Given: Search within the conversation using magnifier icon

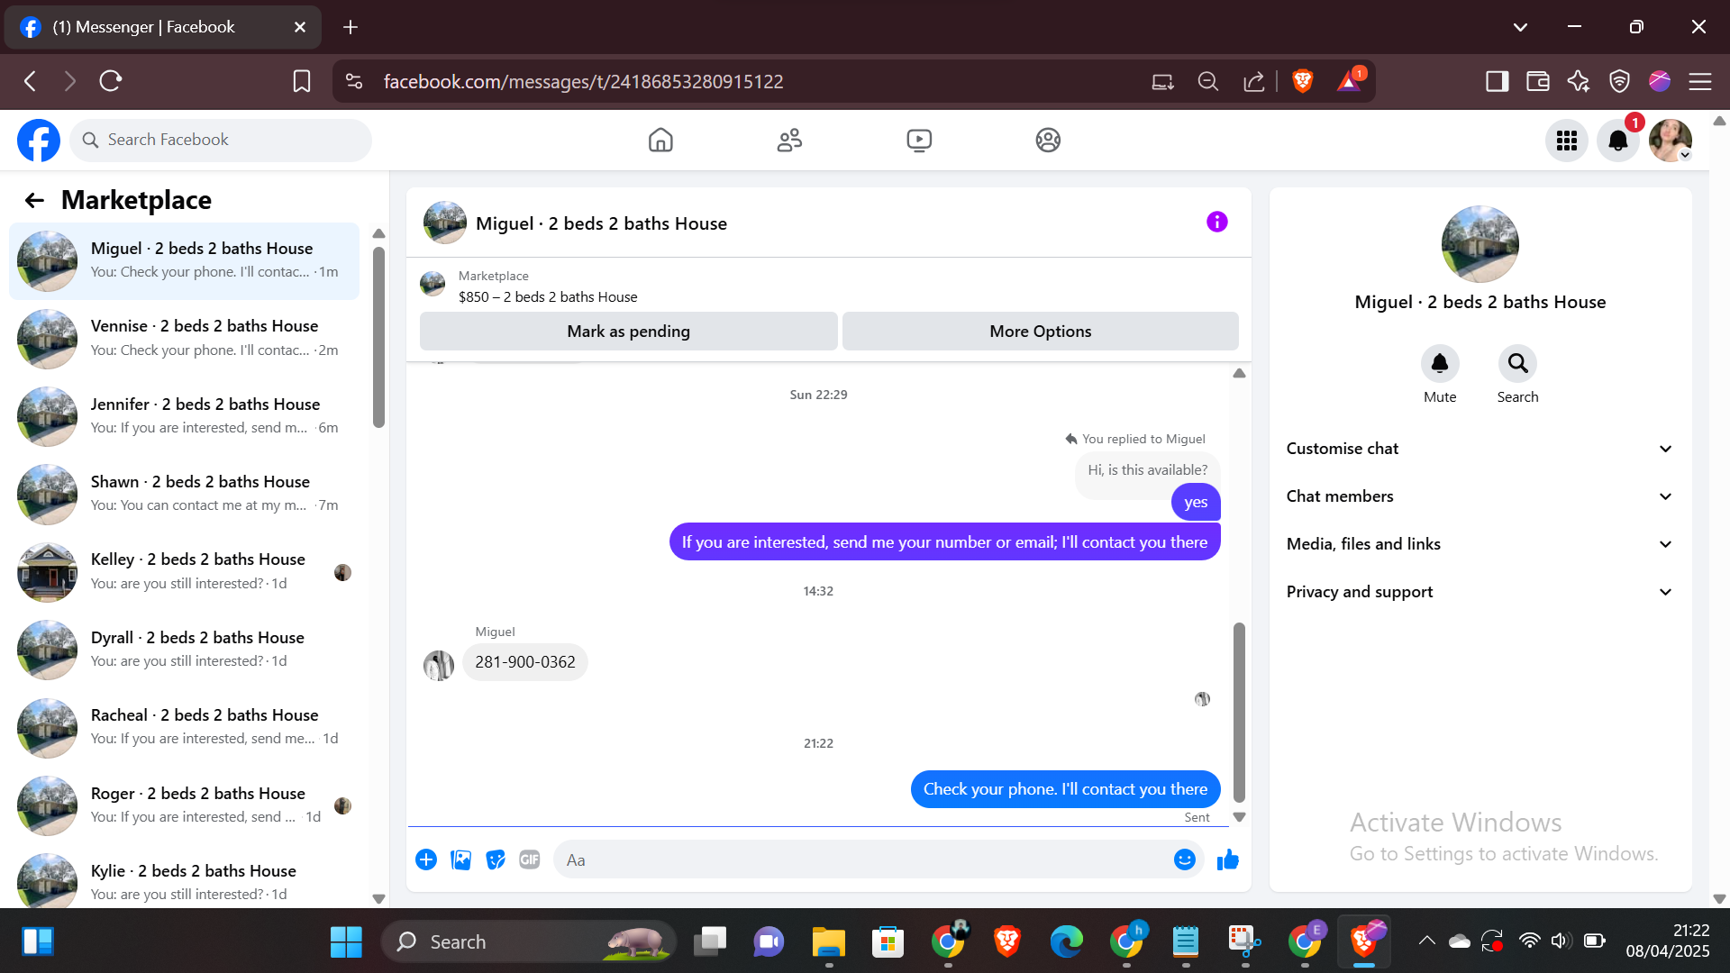Looking at the screenshot, I should 1517,364.
